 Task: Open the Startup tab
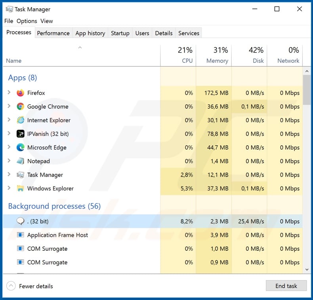pyautogui.click(x=120, y=33)
